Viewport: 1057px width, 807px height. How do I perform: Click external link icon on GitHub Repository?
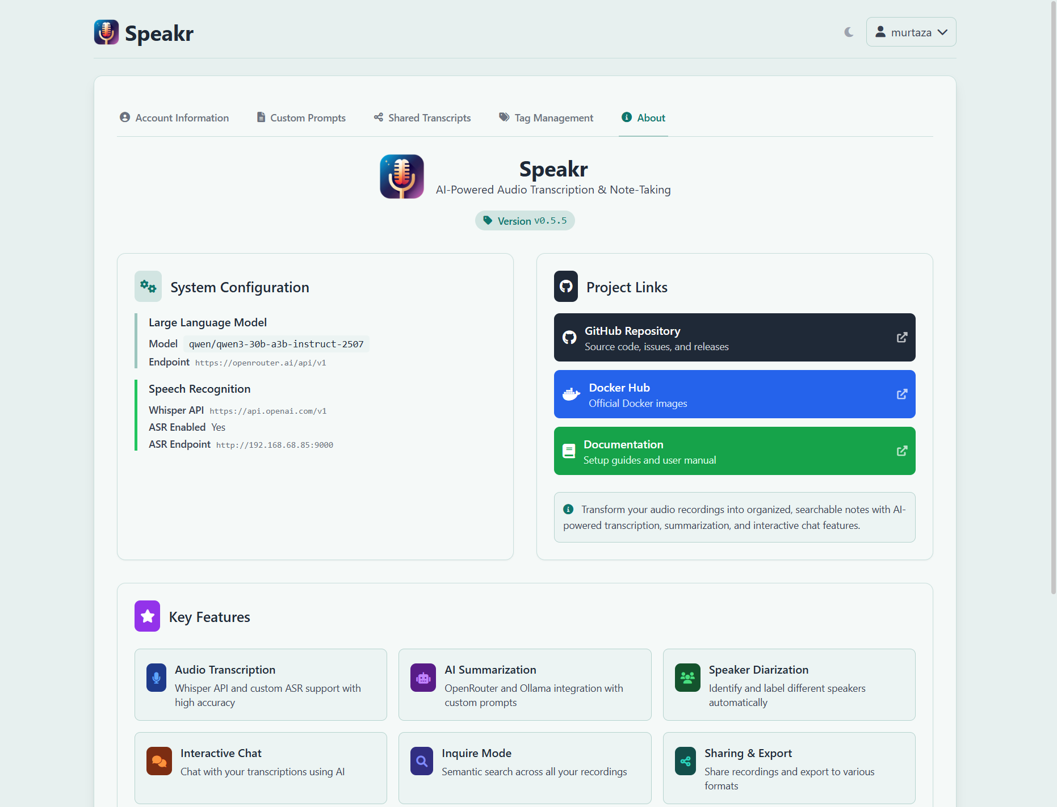901,338
